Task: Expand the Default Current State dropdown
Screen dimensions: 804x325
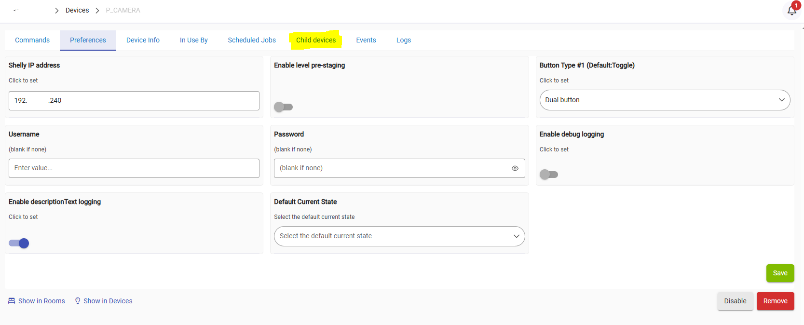Action: [x=399, y=236]
